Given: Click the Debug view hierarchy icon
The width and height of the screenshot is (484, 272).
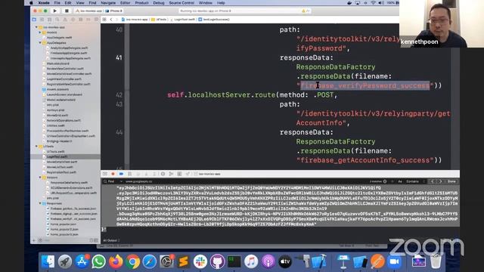Looking at the screenshot, I should coord(163,174).
